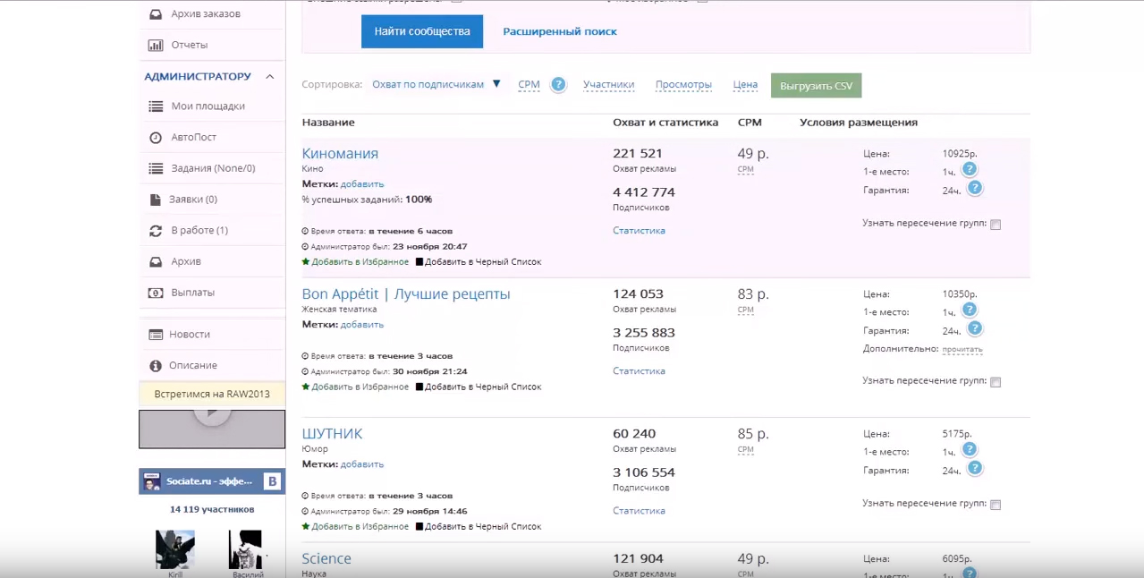This screenshot has height=578, width=1144.
Task: Click help icon next to Киномания guarantee 24ч
Action: (x=975, y=188)
